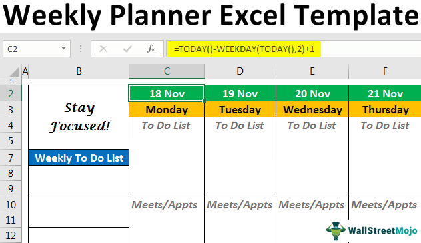Select column D header
Screen dimensions: 421x243
[x=240, y=71]
